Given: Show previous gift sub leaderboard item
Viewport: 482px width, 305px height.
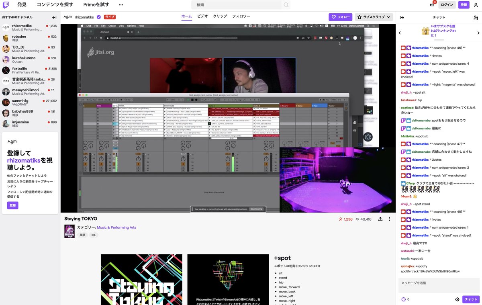Looking at the screenshot, I should 400,33.
